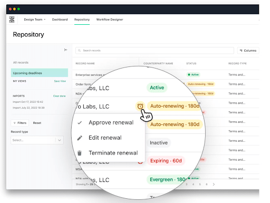Open the Enterprise services record row
The height and width of the screenshot is (203, 270).
coord(91,75)
